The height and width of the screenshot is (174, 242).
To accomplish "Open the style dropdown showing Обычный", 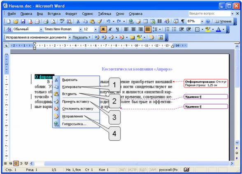I will click(x=41, y=29).
